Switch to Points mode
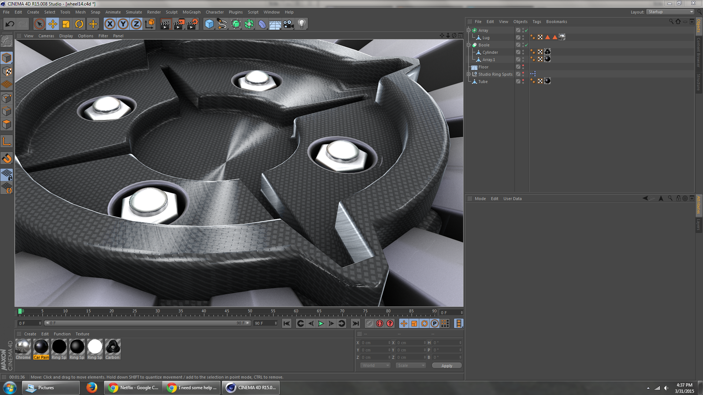Screen dimensions: 703x395 (7, 98)
